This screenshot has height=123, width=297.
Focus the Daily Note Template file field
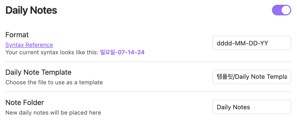[252, 77]
